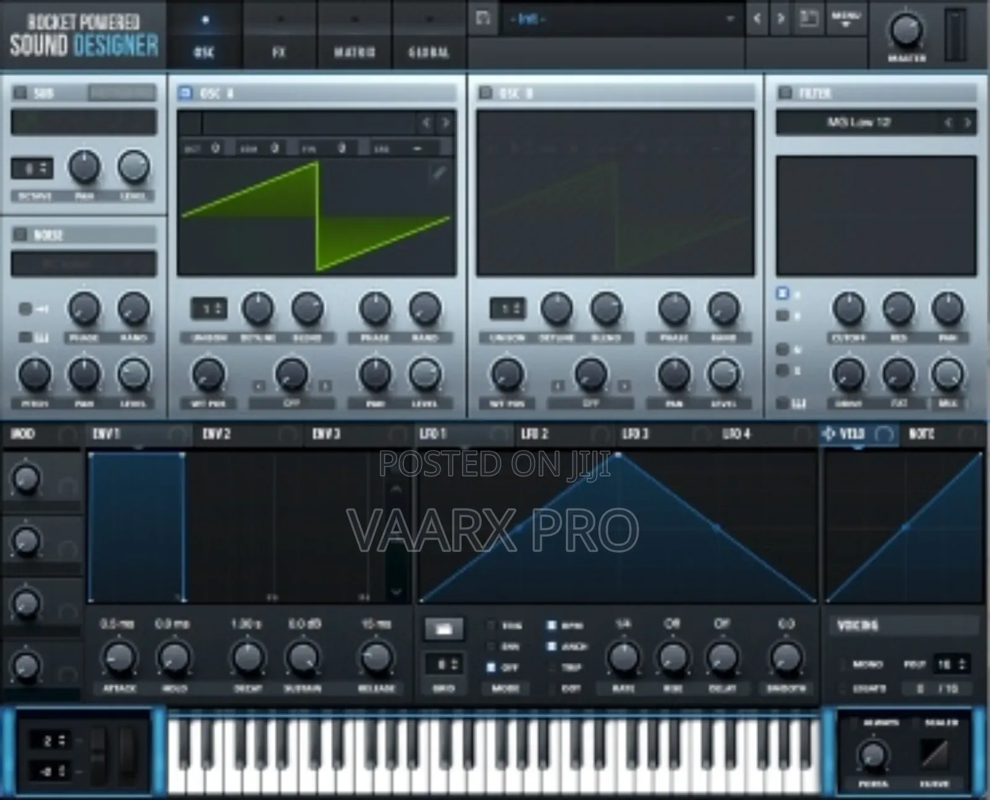This screenshot has height=800, width=990.
Task: Adjust the OSC A UNISON stepper
Action: (x=209, y=308)
